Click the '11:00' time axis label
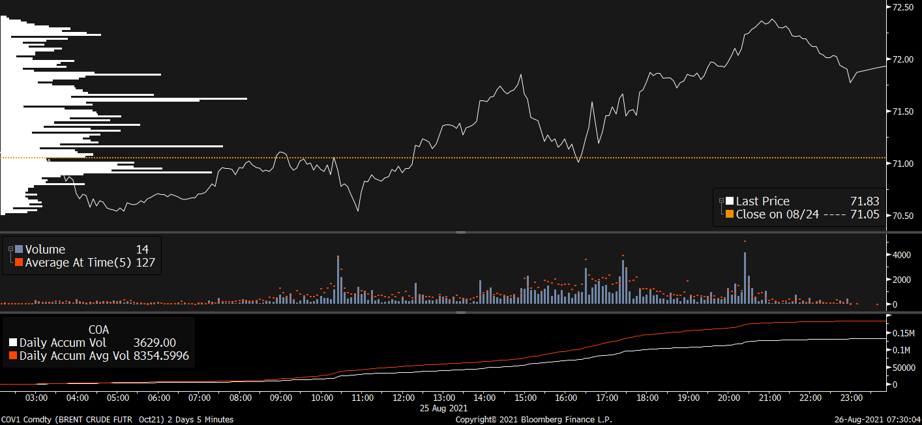 363,398
